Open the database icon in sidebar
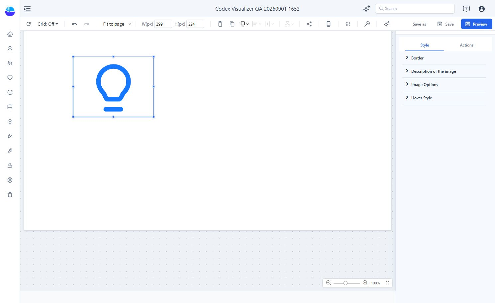 (x=10, y=107)
